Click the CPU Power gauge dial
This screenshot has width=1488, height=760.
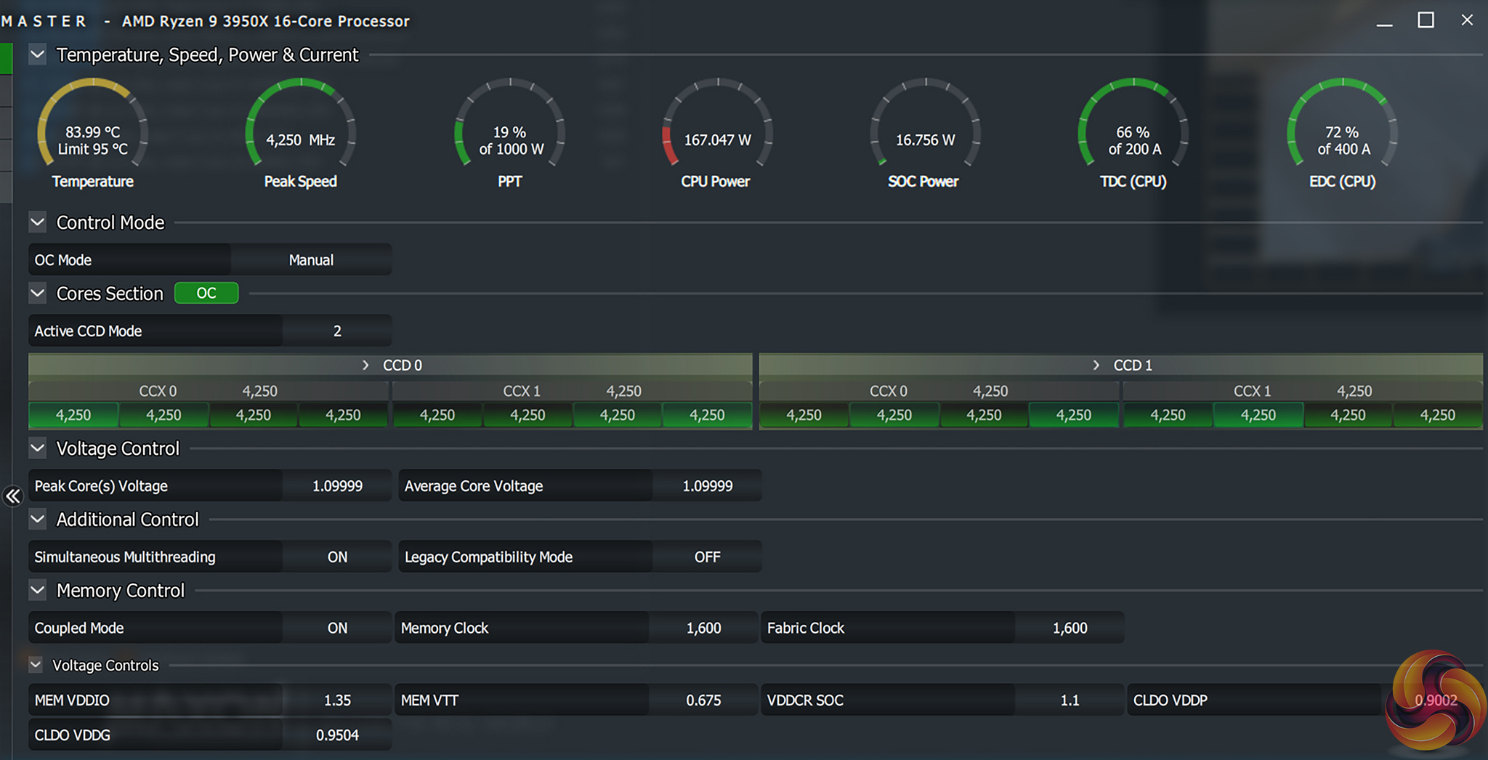[x=717, y=132]
